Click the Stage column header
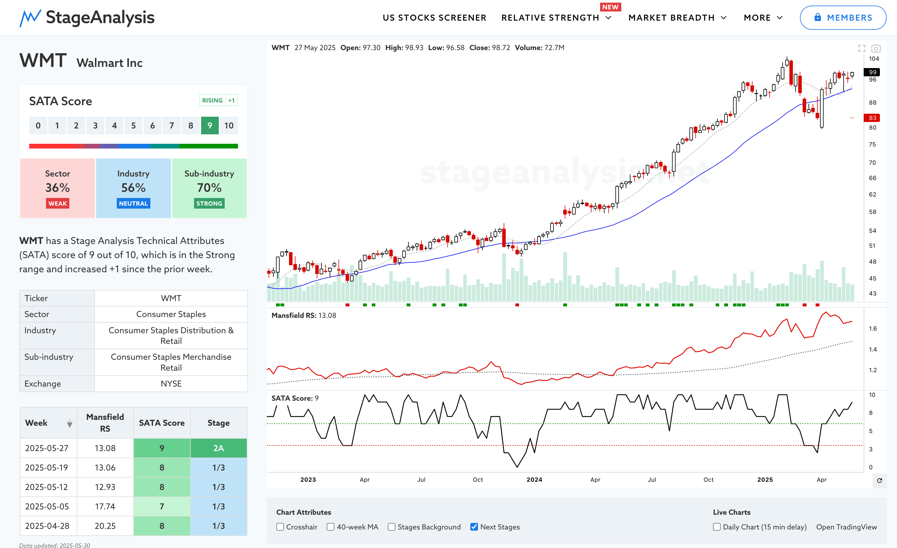Image resolution: width=897 pixels, height=548 pixels. pos(218,423)
